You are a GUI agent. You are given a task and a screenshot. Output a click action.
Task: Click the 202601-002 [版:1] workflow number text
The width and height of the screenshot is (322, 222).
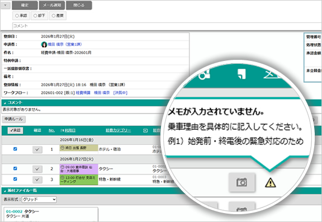pos(58,93)
